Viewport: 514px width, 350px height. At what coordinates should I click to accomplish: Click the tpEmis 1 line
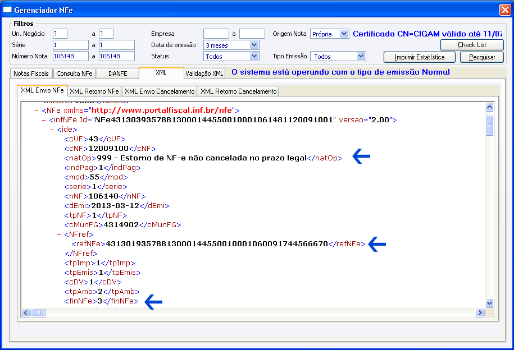(102, 273)
